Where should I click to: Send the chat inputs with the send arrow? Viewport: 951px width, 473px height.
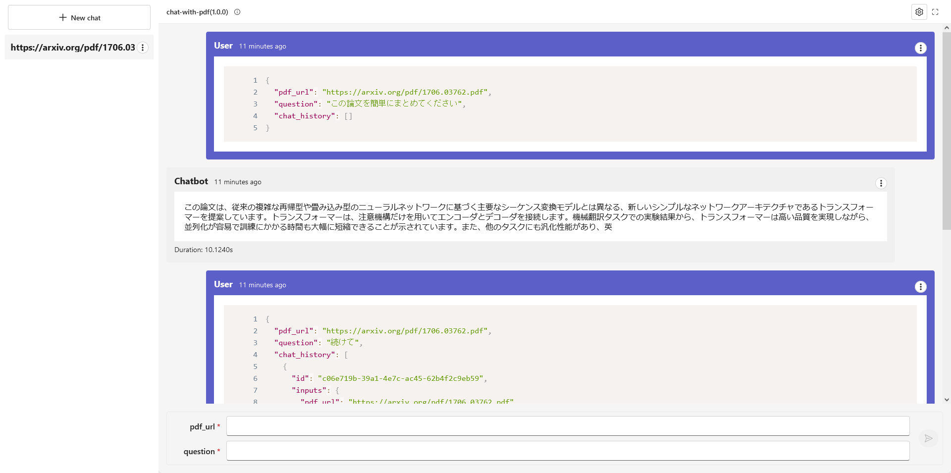click(928, 438)
